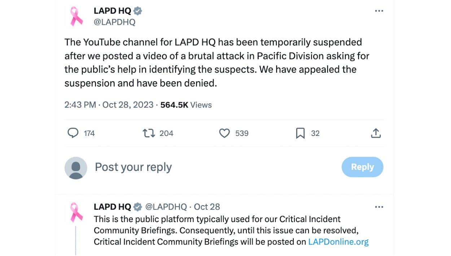Click verified badge on the reply tweet
451x256 pixels.
click(138, 207)
